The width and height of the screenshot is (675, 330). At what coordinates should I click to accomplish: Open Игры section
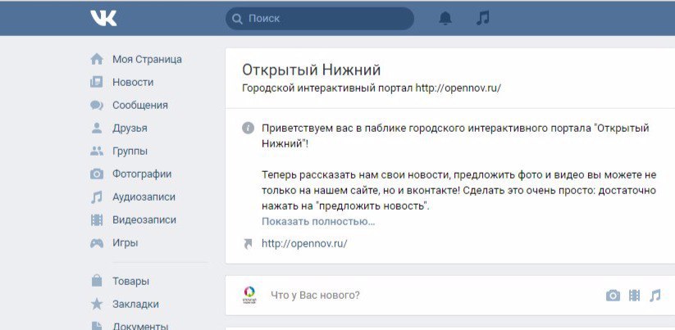click(125, 243)
